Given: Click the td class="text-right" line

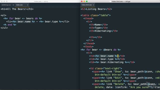Looking at the screenshot, I should coord(105,68).
